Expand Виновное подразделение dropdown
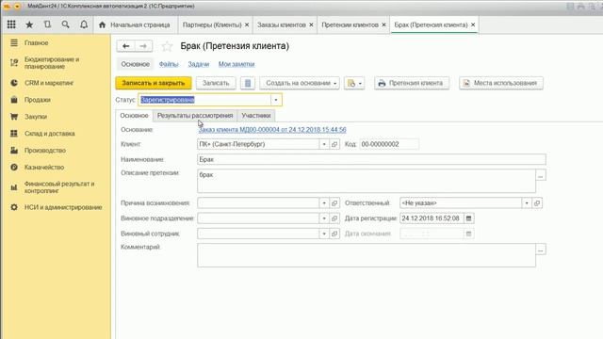 (x=324, y=218)
